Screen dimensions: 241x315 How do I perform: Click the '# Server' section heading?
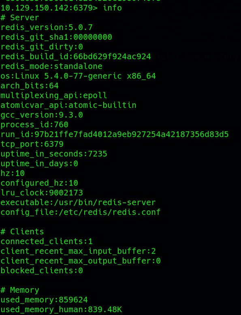pyautogui.click(x=20, y=18)
